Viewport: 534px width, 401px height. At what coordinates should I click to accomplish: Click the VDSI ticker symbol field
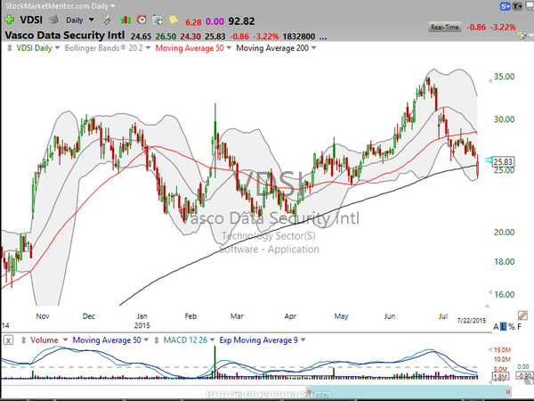[31, 20]
